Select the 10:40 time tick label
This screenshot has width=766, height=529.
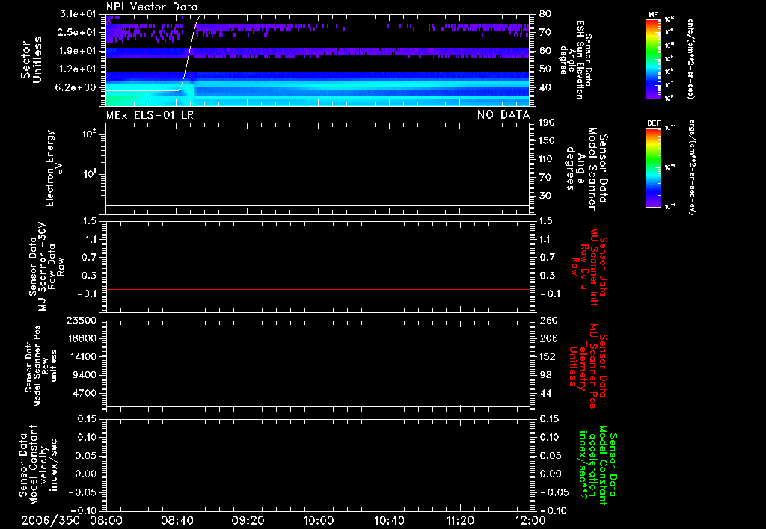(389, 520)
